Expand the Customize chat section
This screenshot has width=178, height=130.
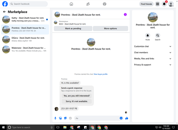point(153,47)
